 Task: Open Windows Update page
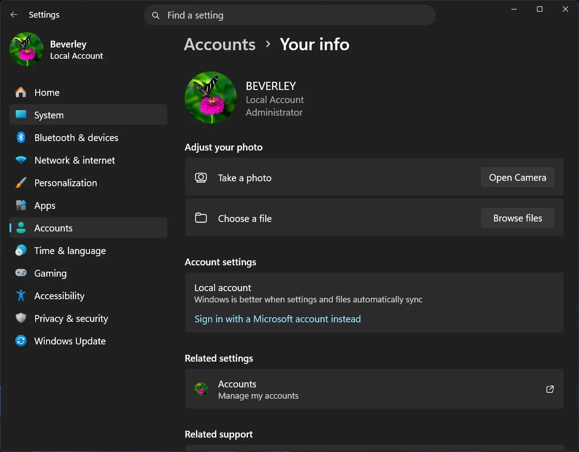click(89, 341)
